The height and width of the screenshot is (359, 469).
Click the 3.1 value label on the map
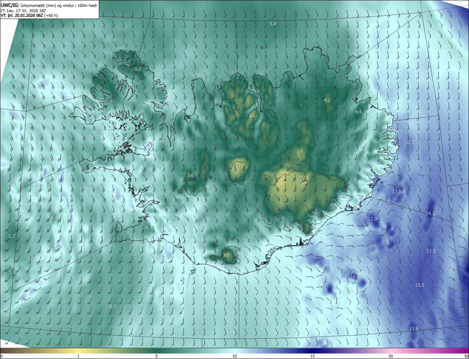coord(252,115)
